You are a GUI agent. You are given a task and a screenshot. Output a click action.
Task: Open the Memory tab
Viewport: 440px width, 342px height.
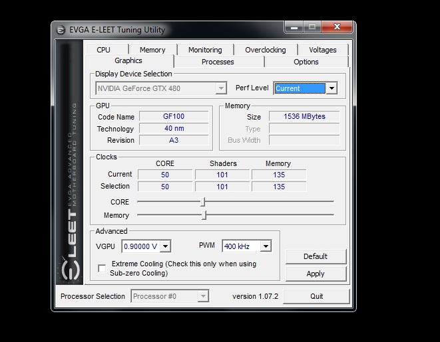(x=152, y=50)
